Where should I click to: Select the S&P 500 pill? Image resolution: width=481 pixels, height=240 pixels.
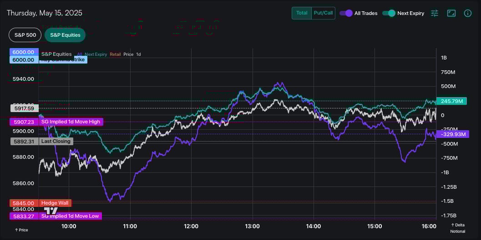point(25,35)
